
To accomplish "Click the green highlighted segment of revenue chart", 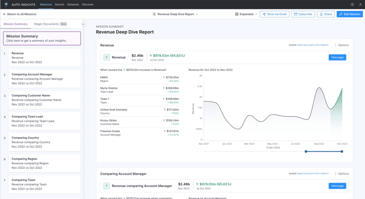I will 337,116.
